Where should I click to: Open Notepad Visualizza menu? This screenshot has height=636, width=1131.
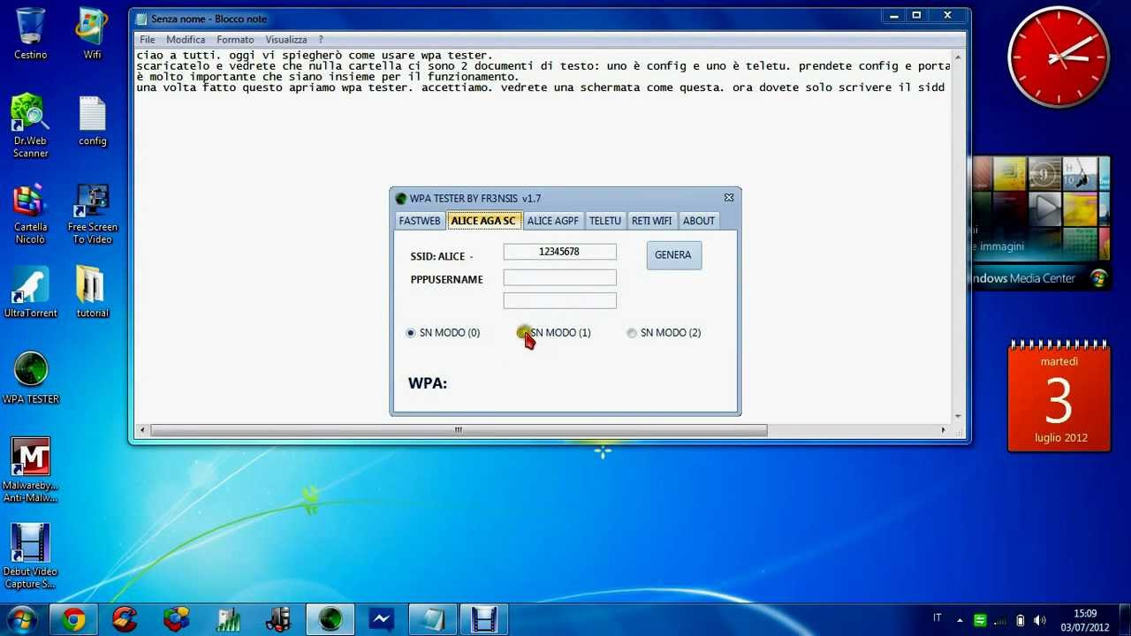coord(286,40)
